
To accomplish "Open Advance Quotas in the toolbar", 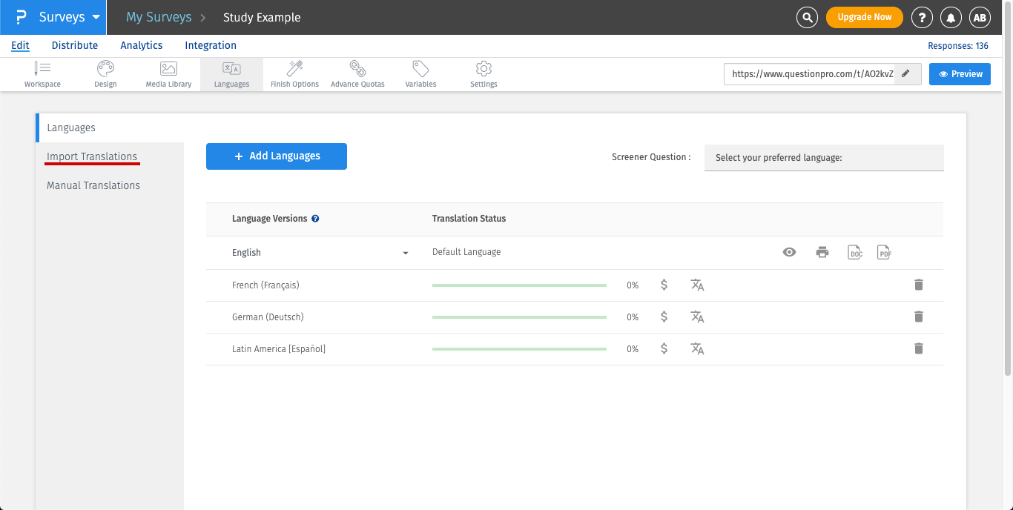I will point(357,74).
